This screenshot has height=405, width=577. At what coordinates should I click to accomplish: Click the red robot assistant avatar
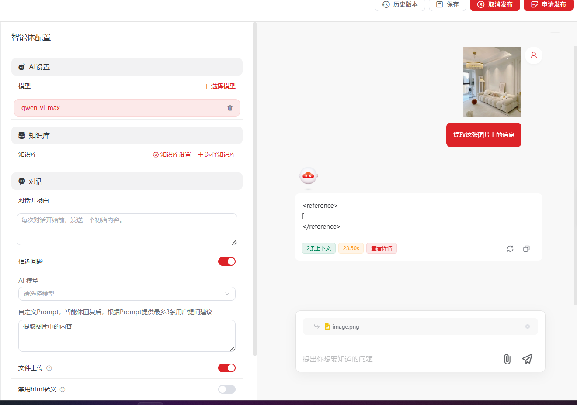308,176
